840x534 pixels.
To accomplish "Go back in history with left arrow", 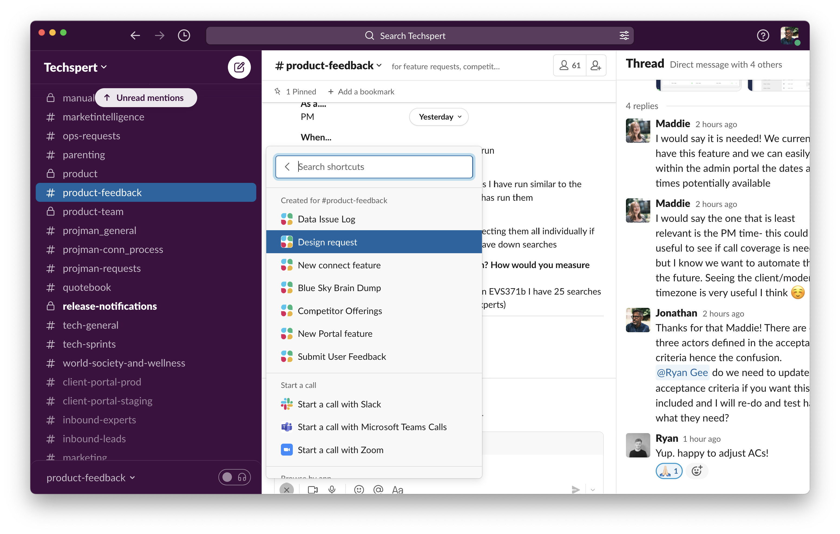I will click(x=135, y=36).
